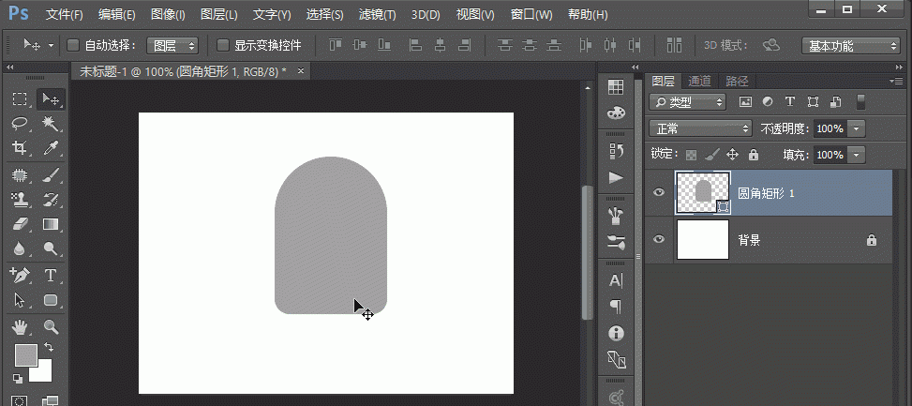Click the foreground color swatch
This screenshot has width=912, height=406.
tap(25, 354)
